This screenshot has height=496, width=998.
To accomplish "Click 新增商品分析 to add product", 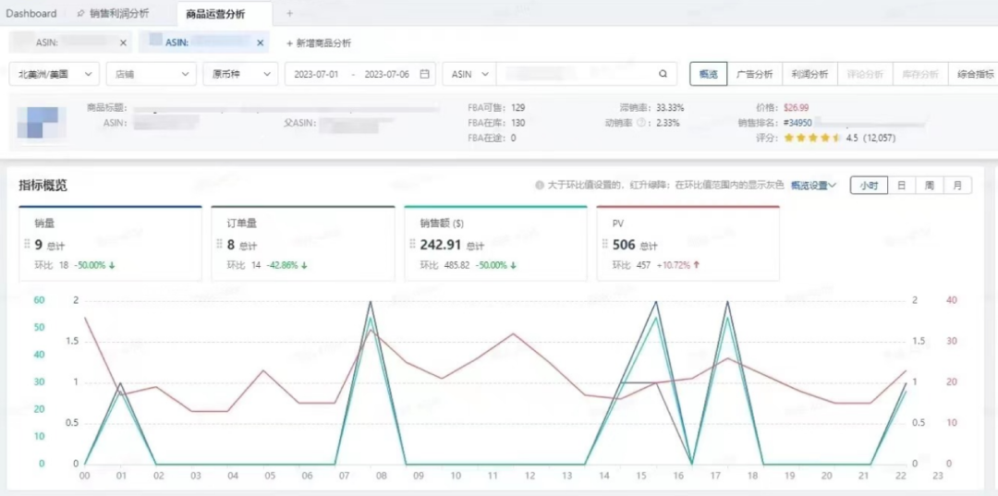I will point(319,43).
